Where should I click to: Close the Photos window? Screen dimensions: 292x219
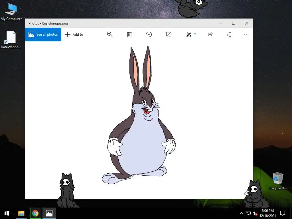(x=247, y=23)
